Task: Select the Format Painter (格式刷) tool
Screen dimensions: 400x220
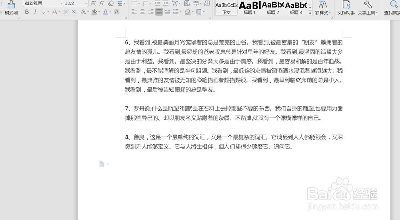Action: 11,8
